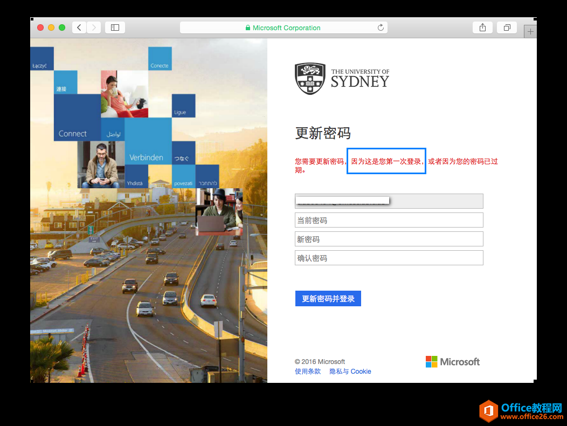Click the Safari back arrow button
The width and height of the screenshot is (567, 426).
point(79,28)
